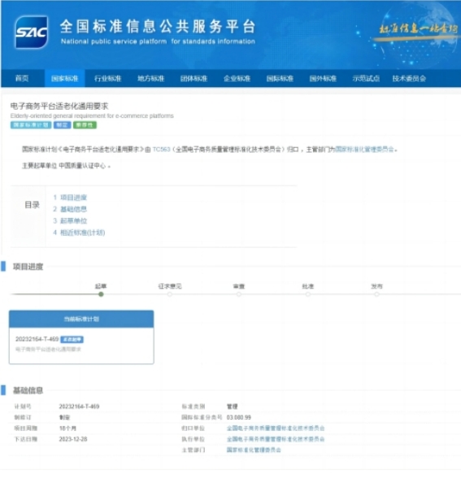Click the 起草 progress marker dot
Image resolution: width=461 pixels, height=492 pixels.
click(101, 294)
